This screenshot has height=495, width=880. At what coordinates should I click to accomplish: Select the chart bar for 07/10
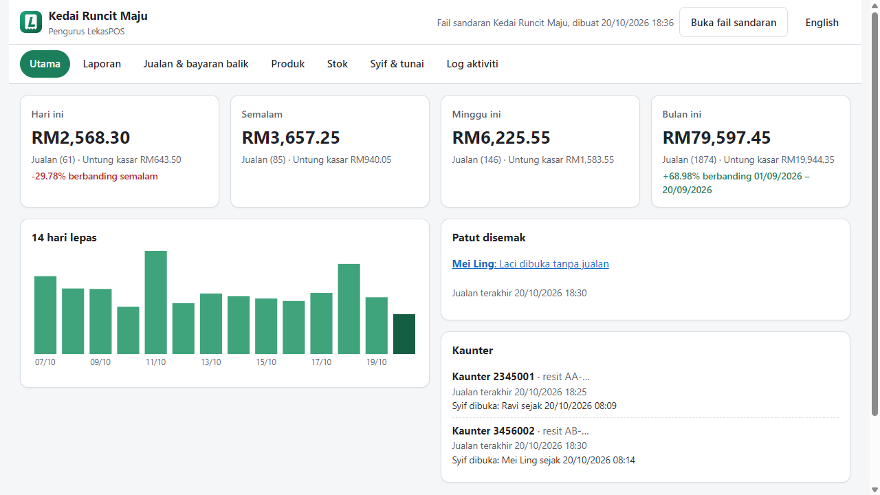[45, 315]
